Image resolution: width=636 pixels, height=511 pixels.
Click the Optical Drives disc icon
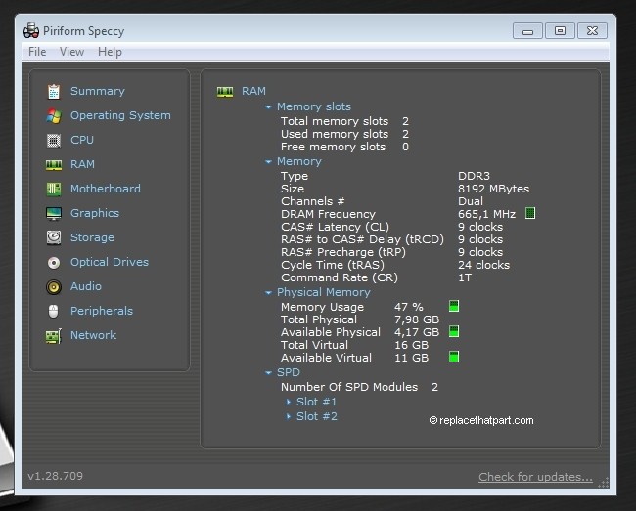(54, 263)
